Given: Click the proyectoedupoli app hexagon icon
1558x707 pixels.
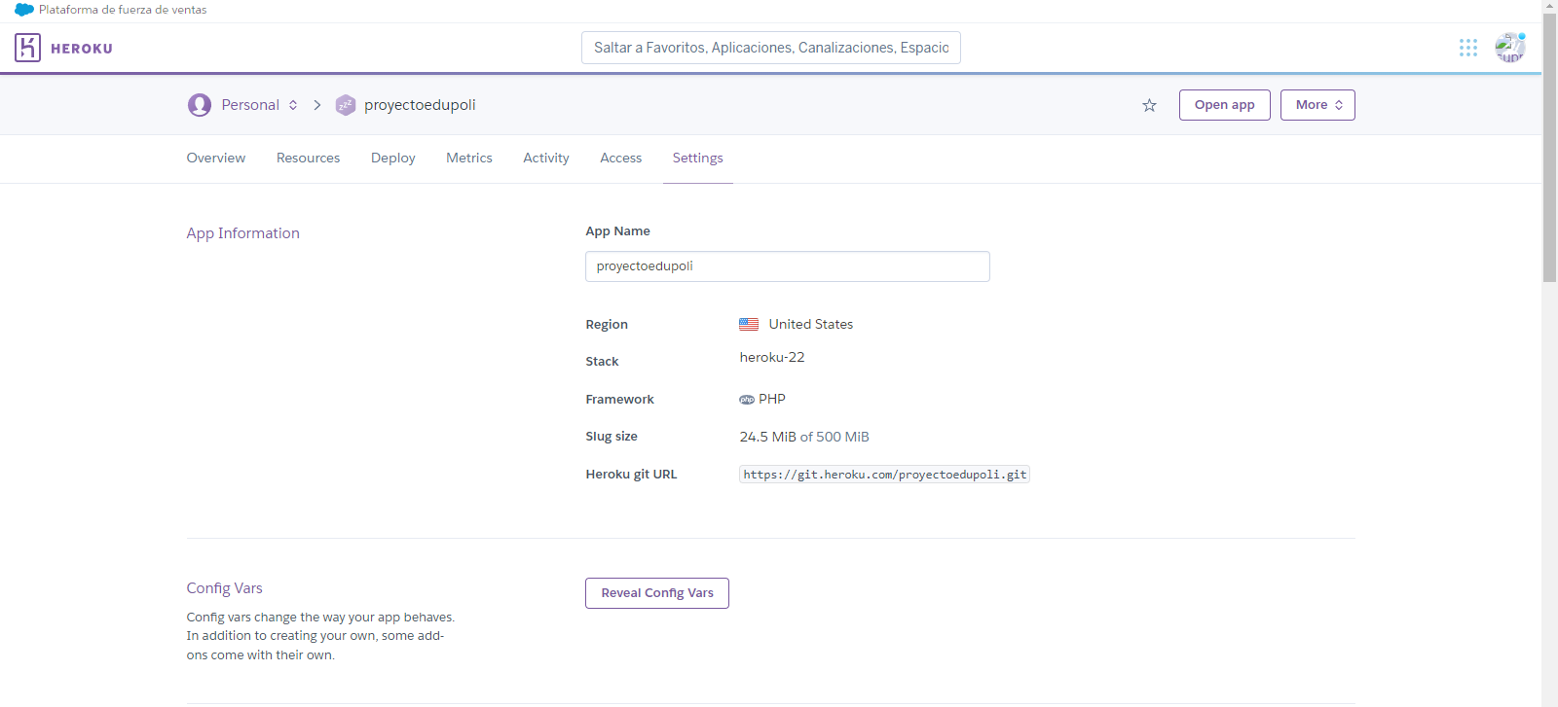Looking at the screenshot, I should [x=346, y=105].
